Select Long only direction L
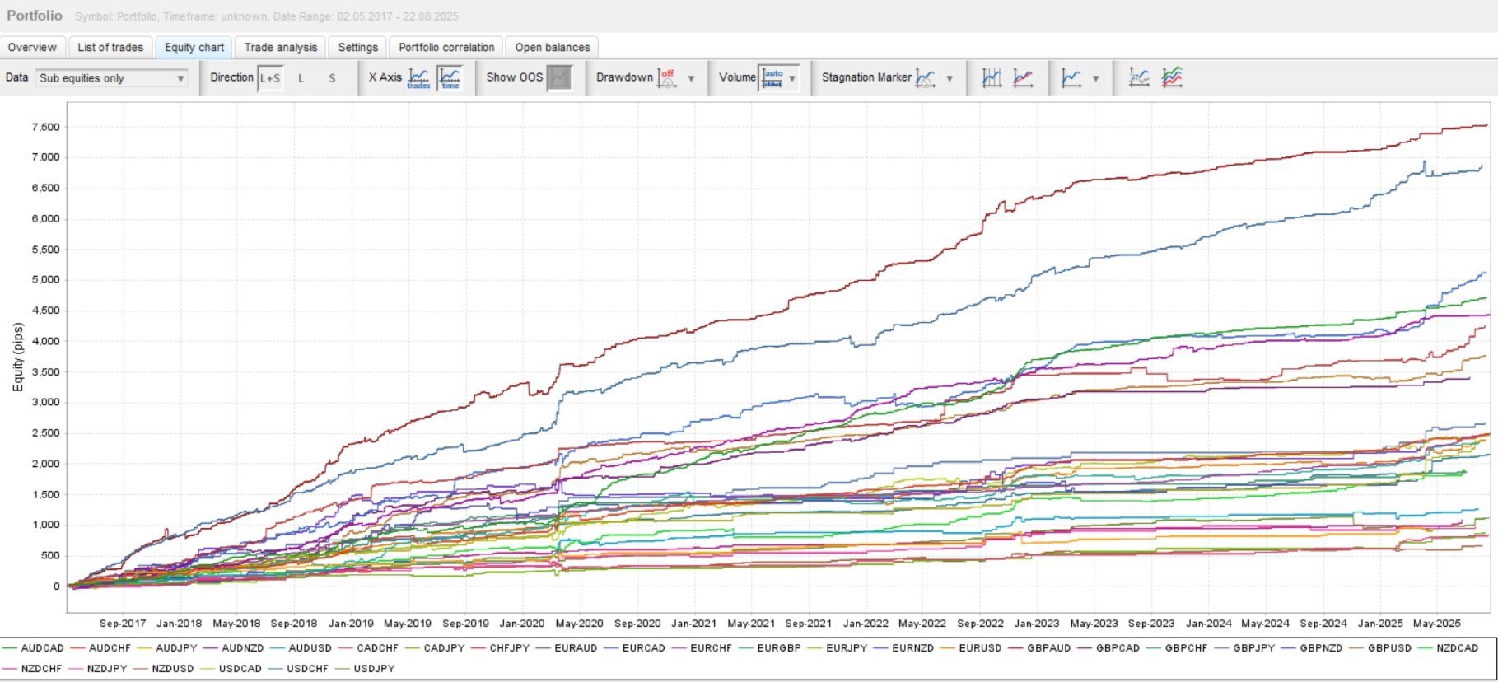The image size is (1498, 682). (x=301, y=78)
